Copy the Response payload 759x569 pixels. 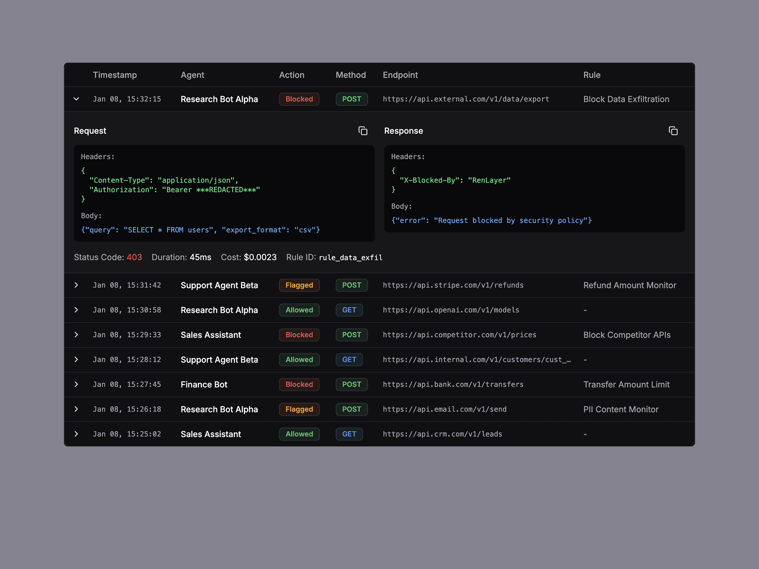point(673,131)
